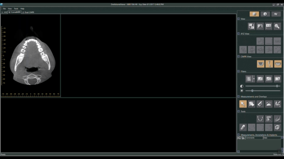
Task: Click the Comments column header
Action: coord(254,138)
